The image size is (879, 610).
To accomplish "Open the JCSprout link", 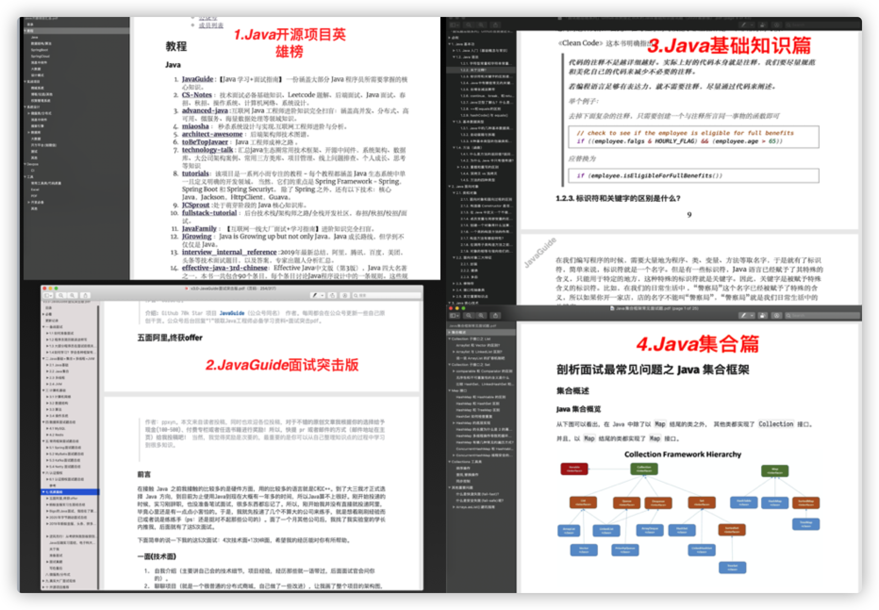I will [196, 205].
